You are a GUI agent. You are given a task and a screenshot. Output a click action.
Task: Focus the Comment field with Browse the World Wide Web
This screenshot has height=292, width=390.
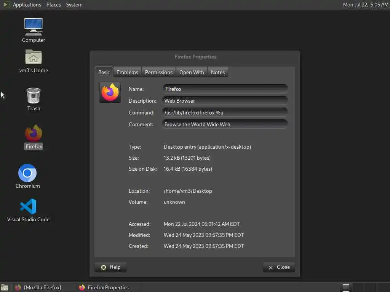click(x=225, y=124)
